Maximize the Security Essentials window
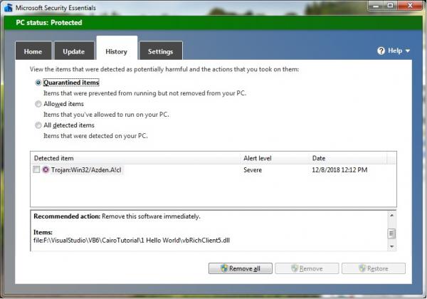427x299 pixels. 391,6
